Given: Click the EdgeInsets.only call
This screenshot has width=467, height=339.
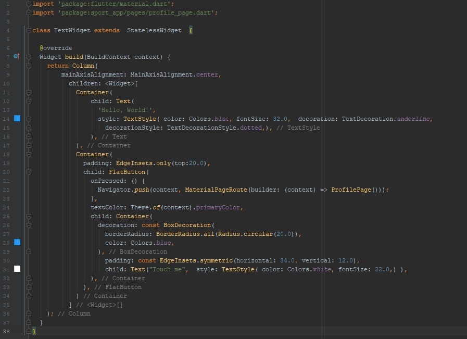Looking at the screenshot, I should pos(143,163).
